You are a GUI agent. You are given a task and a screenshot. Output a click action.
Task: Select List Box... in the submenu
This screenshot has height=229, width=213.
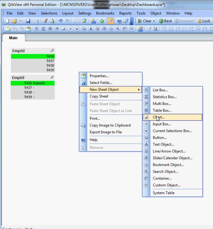pyautogui.click(x=172, y=90)
